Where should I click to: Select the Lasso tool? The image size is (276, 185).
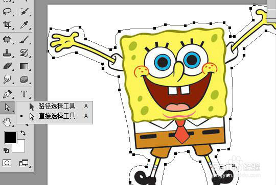click(x=7, y=12)
